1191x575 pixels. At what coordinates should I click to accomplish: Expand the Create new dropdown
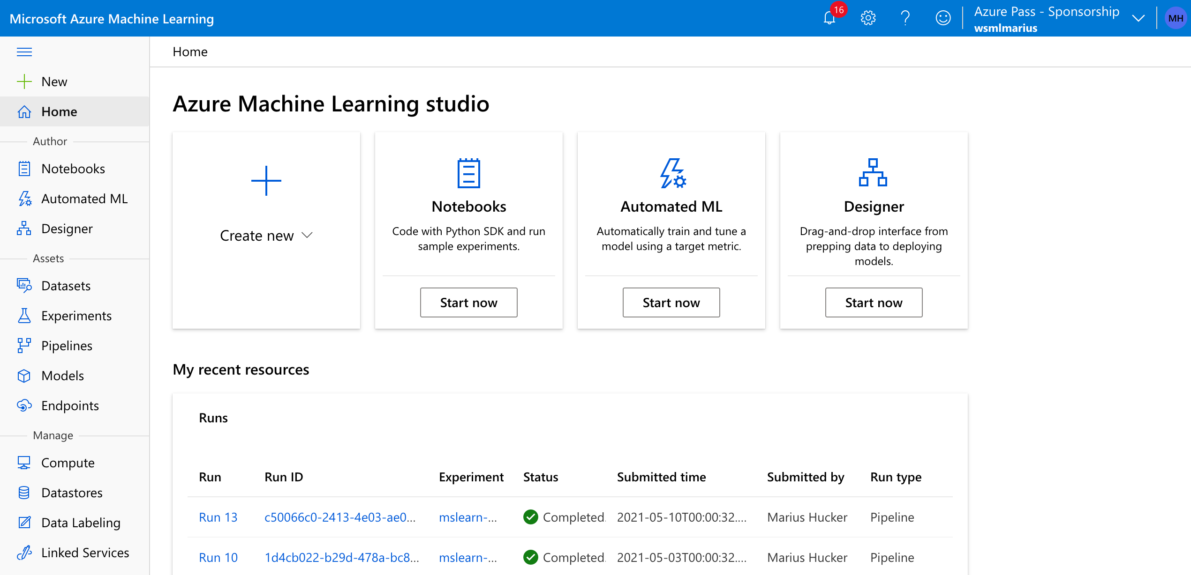266,236
